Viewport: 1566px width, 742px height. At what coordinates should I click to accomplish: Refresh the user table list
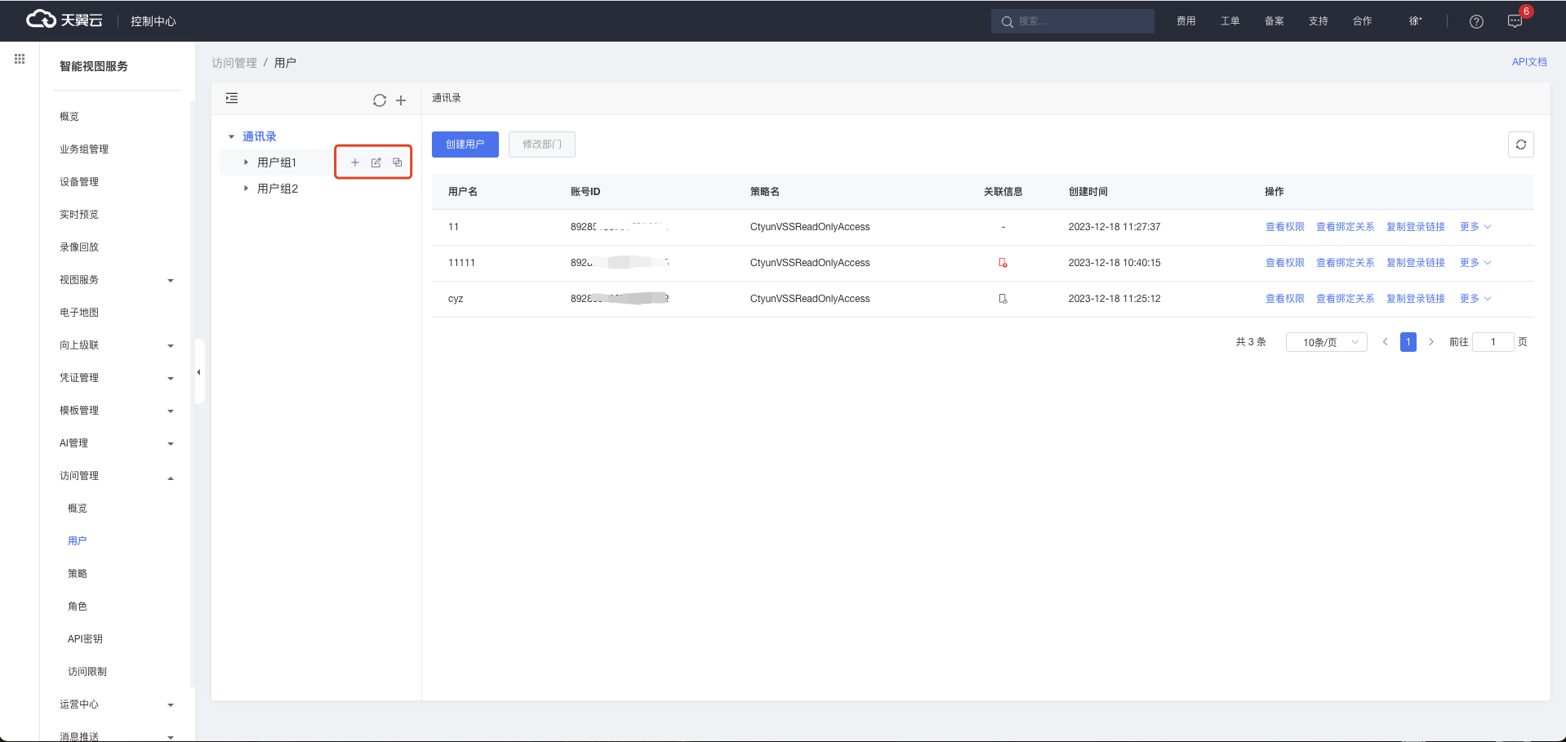tap(1520, 144)
